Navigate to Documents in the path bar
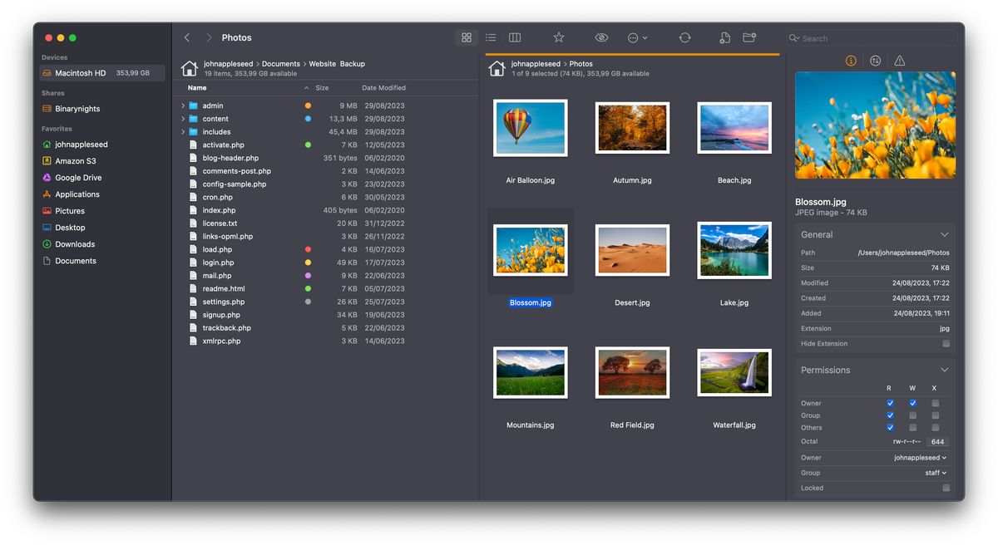 click(x=280, y=63)
